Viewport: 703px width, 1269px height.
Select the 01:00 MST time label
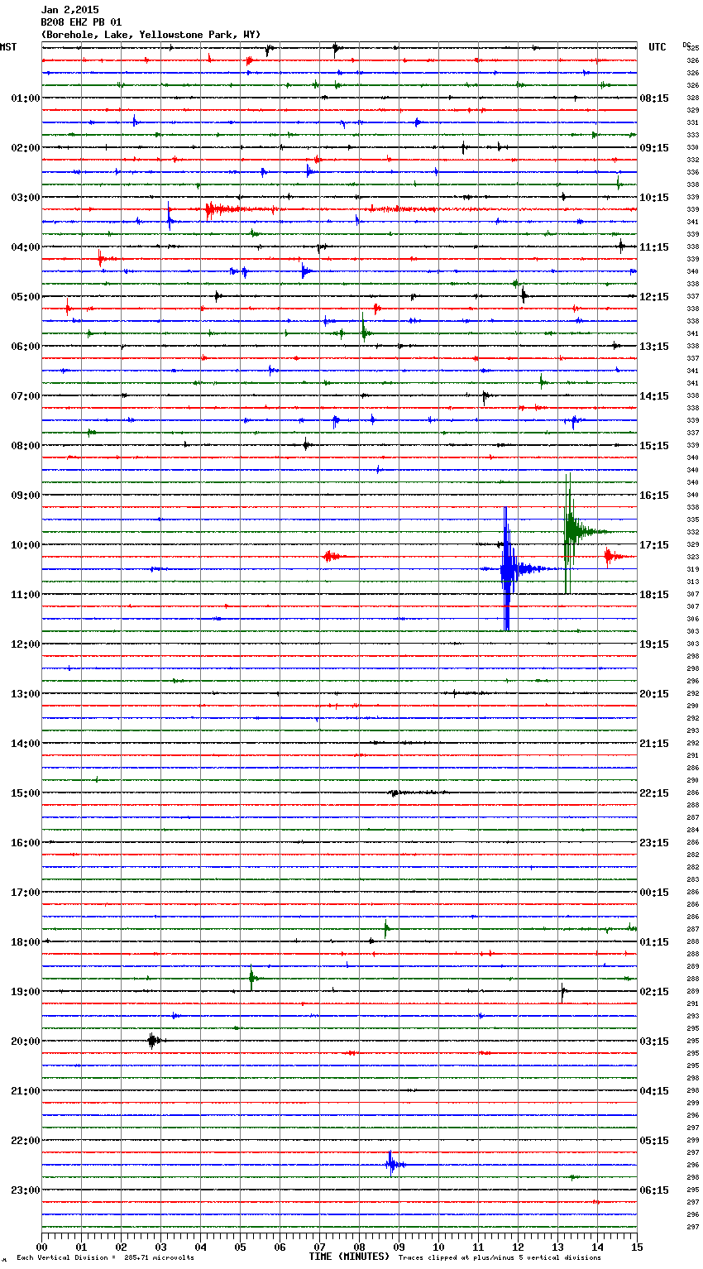click(26, 98)
